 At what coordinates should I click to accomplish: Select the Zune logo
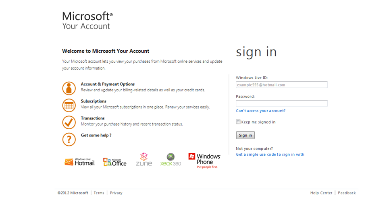144,160
